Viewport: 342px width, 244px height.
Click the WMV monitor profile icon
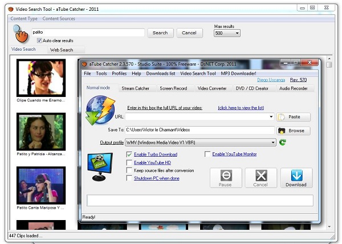pyautogui.click(x=100, y=167)
